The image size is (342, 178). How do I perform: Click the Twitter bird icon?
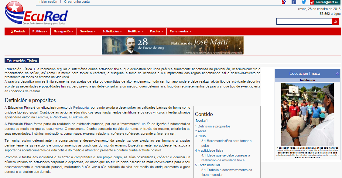pyautogui.click(x=303, y=2)
